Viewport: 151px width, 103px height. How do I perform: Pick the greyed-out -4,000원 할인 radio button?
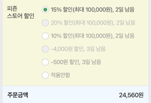pos(45,49)
